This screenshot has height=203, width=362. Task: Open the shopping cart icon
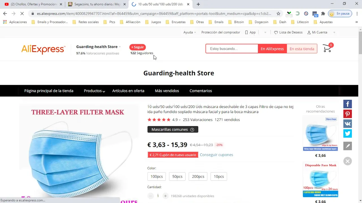point(327,48)
